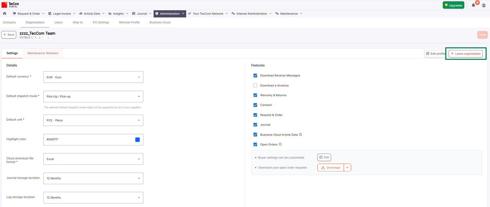Open Cloud download file format dropdown
The height and width of the screenshot is (207, 490).
[93, 159]
